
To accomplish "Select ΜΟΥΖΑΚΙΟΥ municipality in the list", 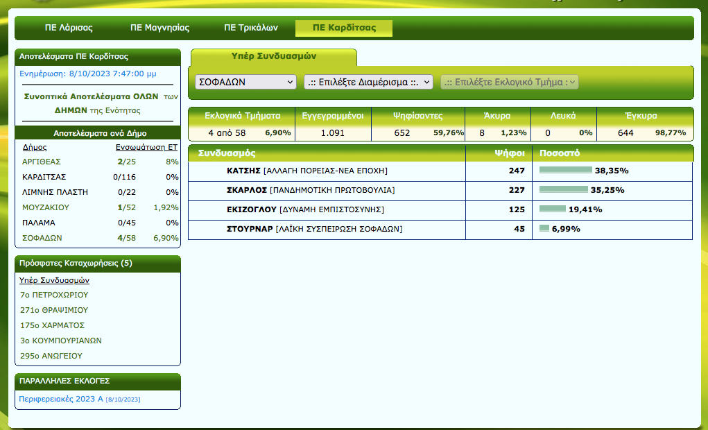I will [x=45, y=207].
